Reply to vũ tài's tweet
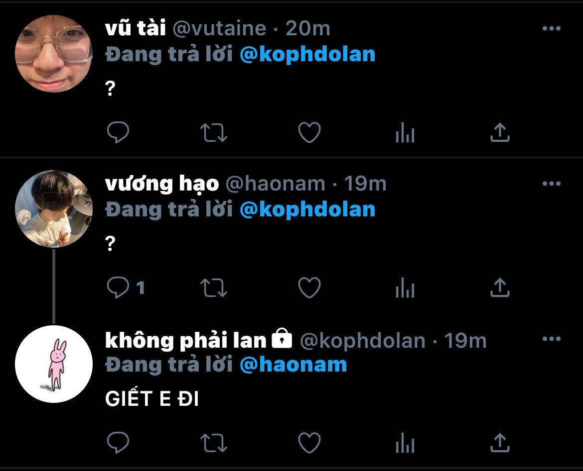 [118, 132]
